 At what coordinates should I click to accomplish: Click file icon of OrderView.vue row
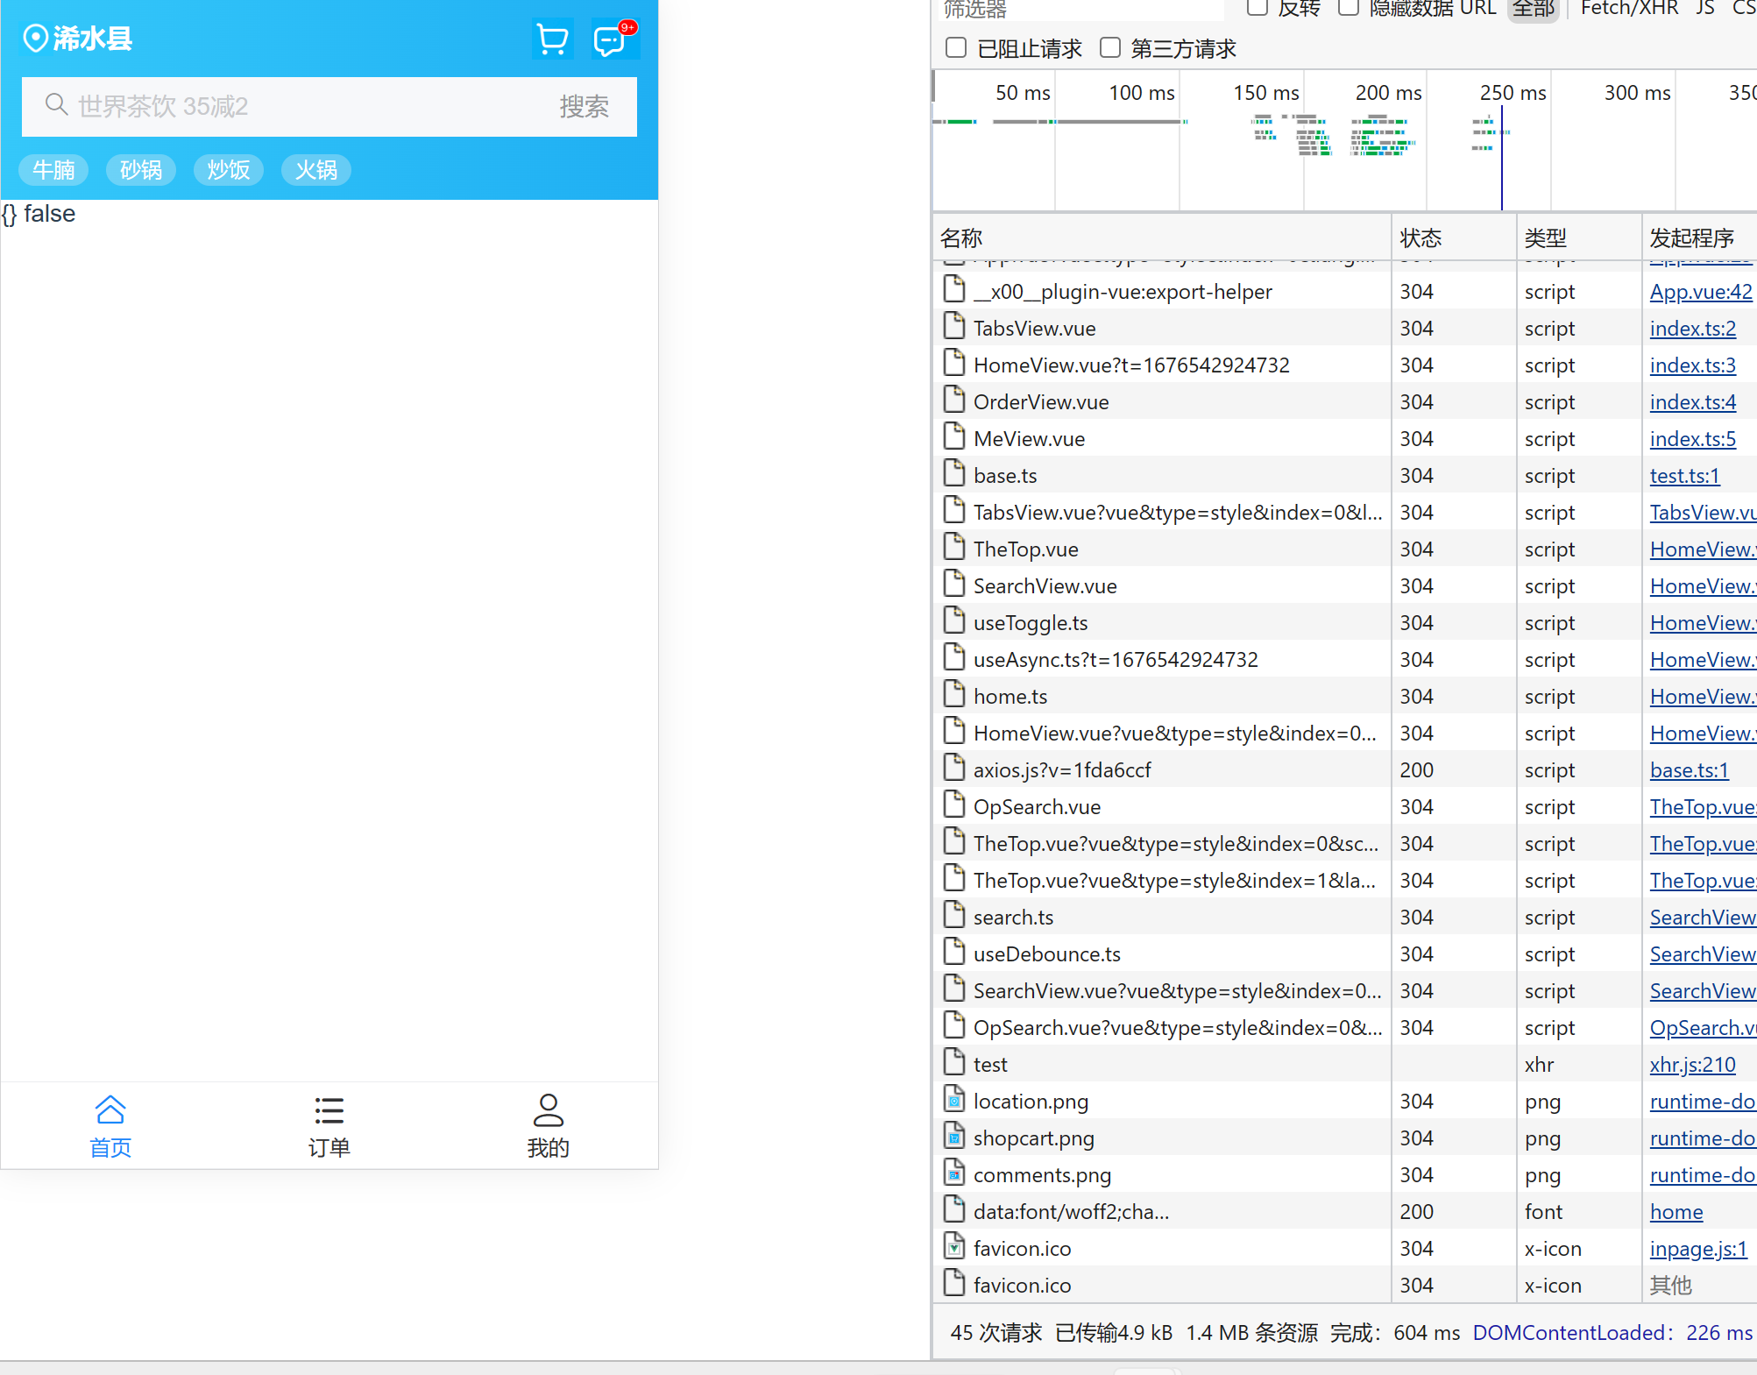point(954,400)
